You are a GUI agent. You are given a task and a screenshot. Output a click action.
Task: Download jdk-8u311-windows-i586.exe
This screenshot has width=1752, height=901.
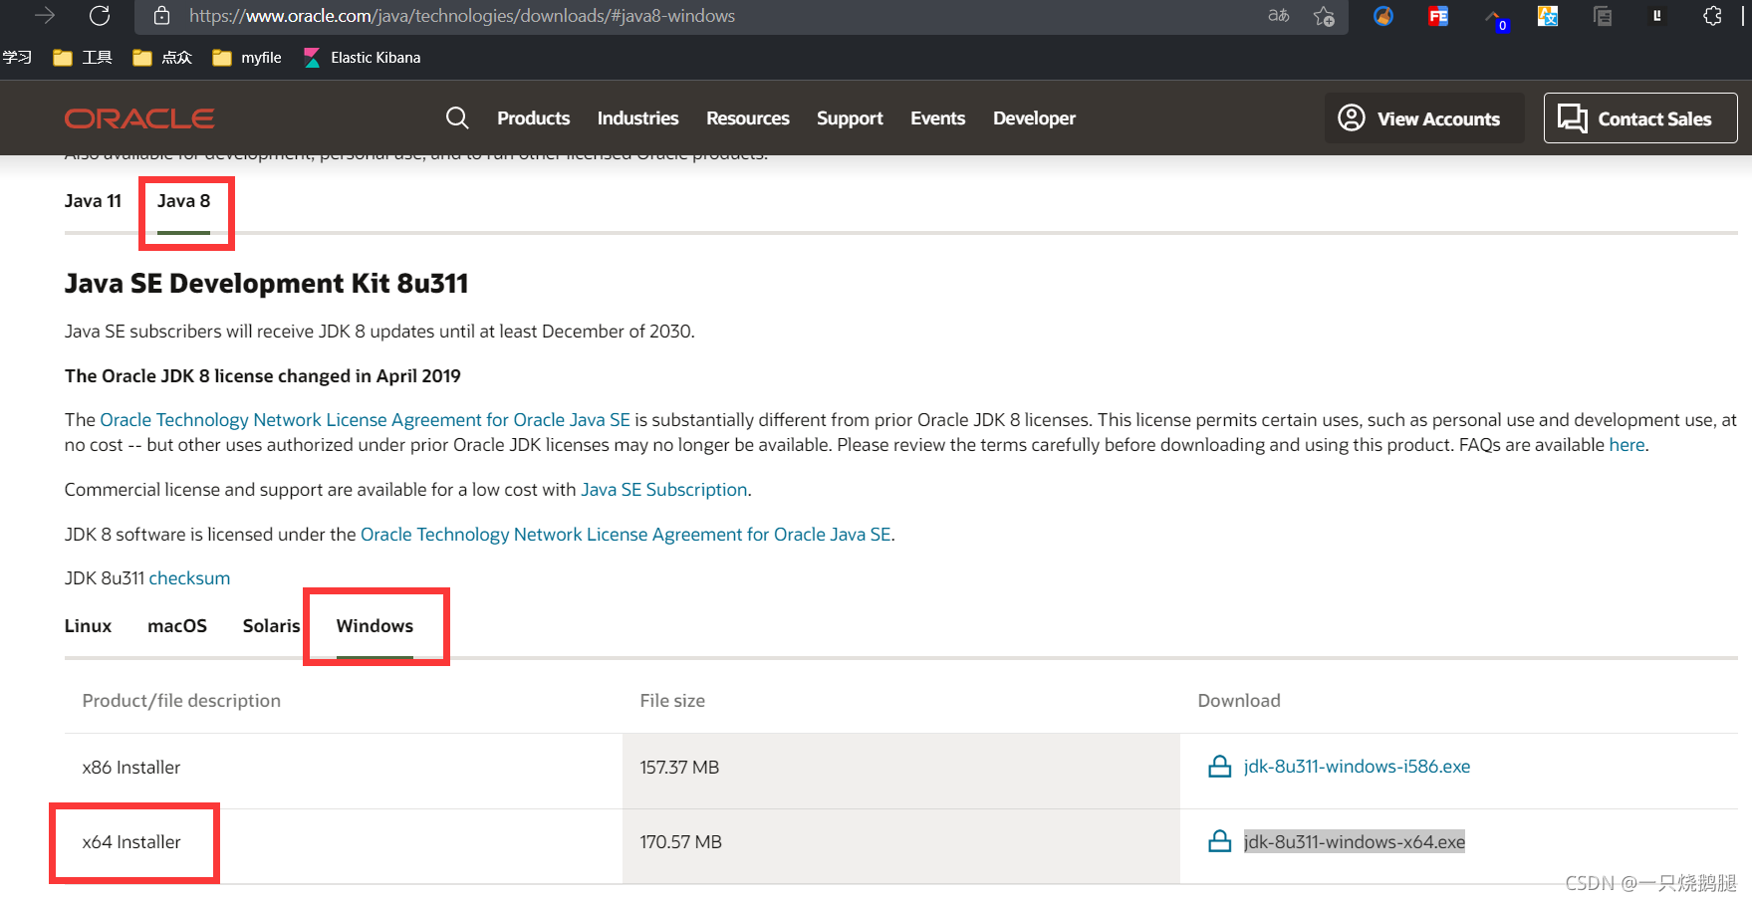coord(1357,767)
